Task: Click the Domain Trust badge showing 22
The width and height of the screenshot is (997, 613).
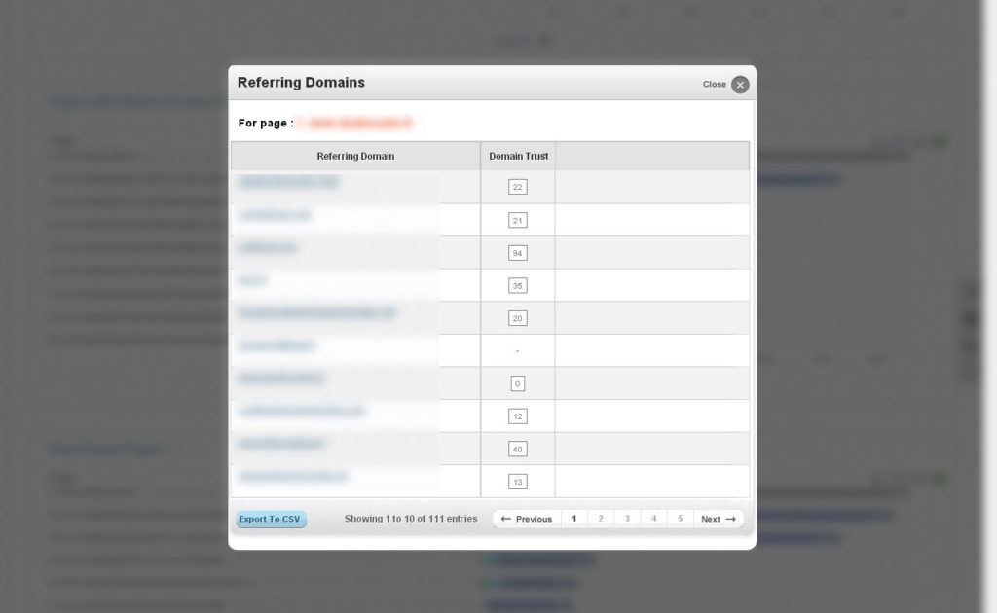Action: point(518,187)
